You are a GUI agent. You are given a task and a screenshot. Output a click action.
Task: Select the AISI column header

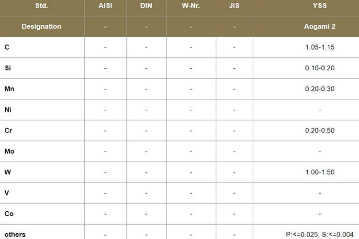pyautogui.click(x=105, y=6)
